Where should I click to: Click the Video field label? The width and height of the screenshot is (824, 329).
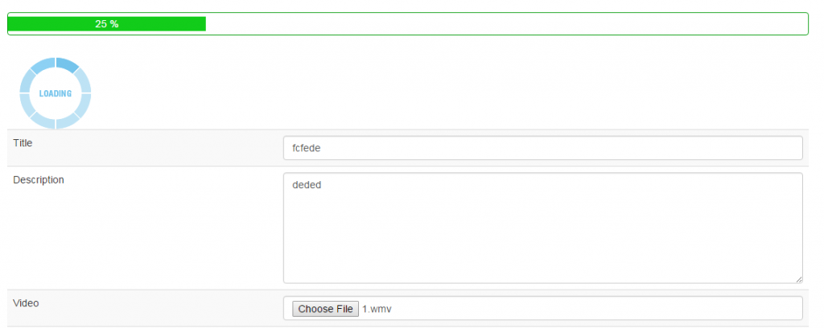tap(26, 303)
